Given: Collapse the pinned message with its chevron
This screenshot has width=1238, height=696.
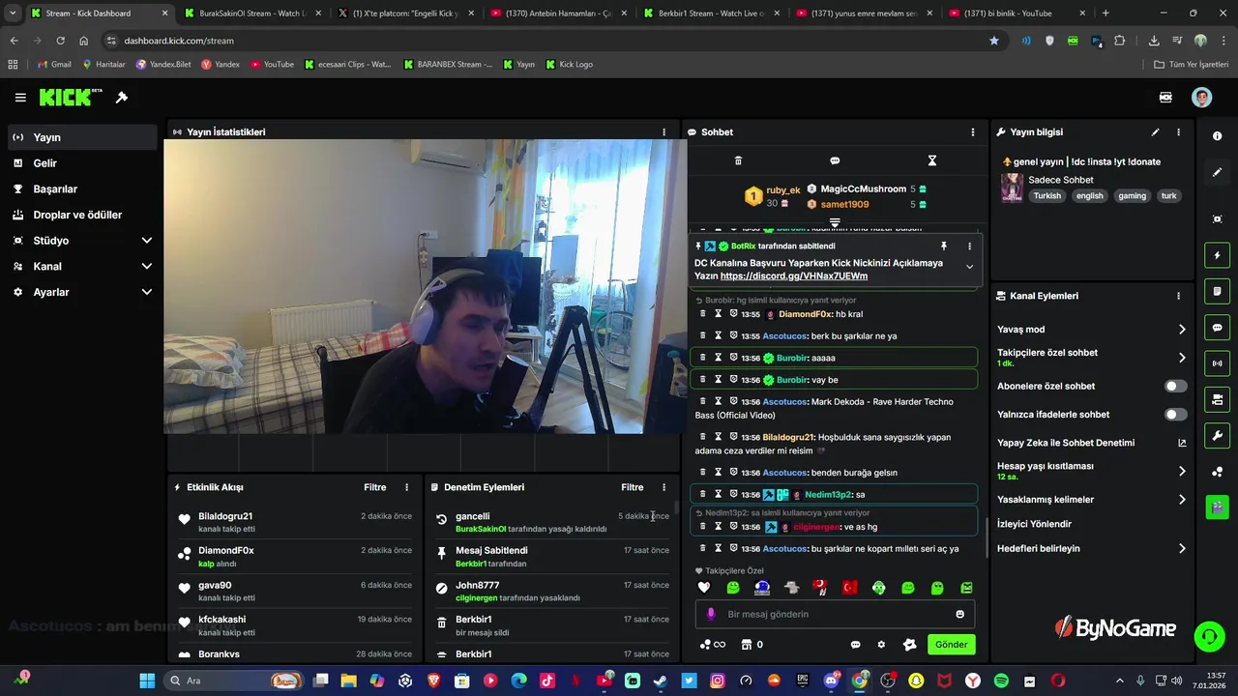Looking at the screenshot, I should (969, 267).
